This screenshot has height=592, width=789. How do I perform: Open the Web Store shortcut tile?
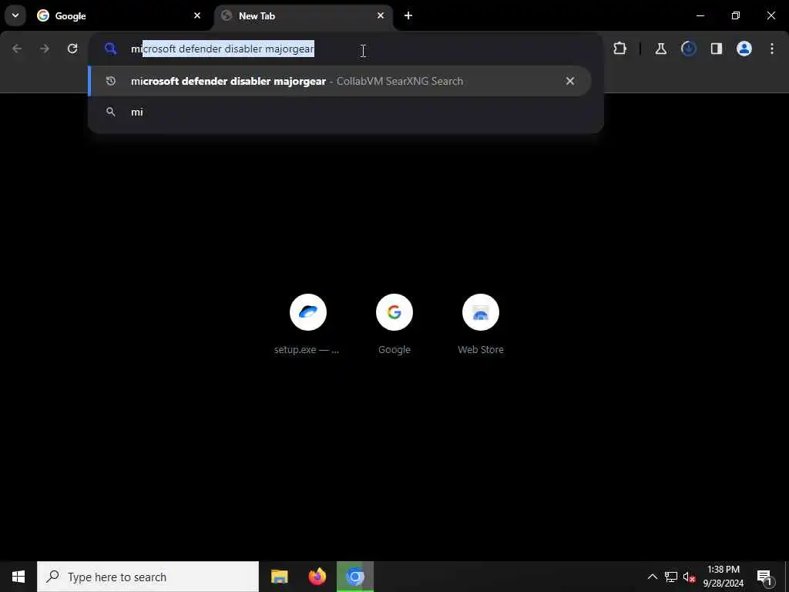pos(481,325)
